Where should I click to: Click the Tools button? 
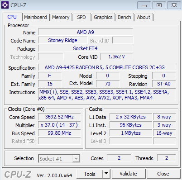90,174
